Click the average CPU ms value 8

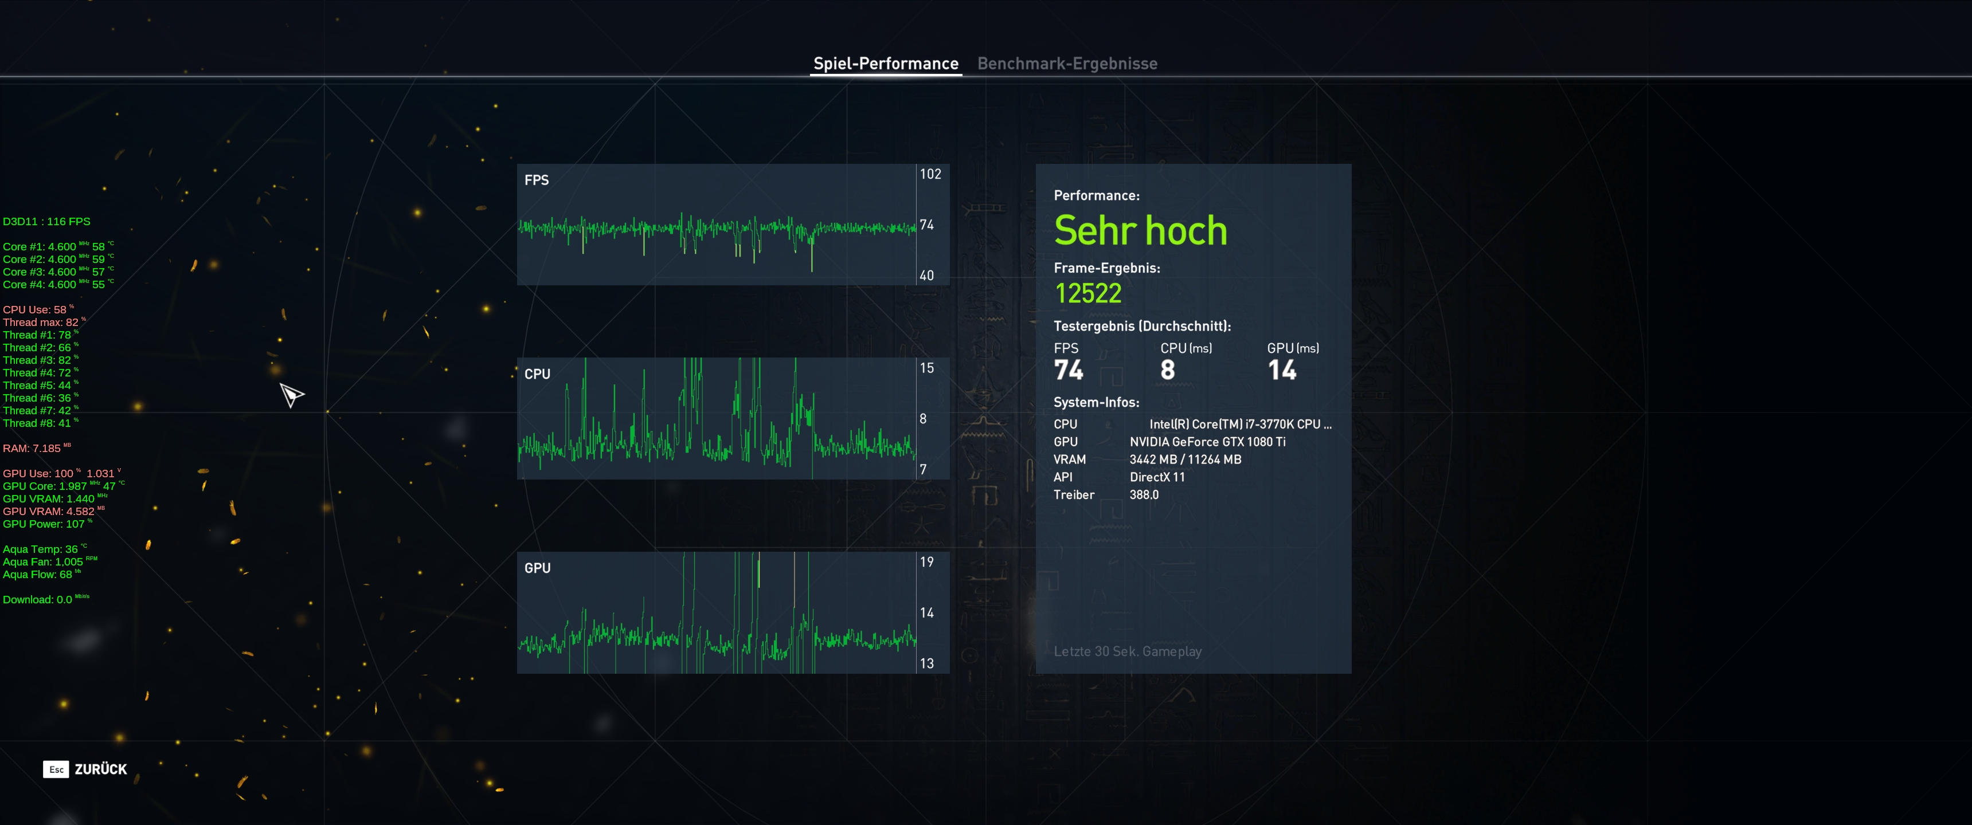[x=1167, y=371]
